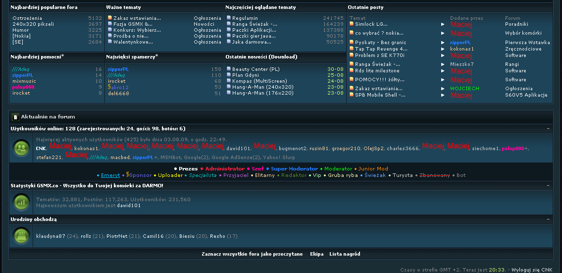Click the orange topic icon beside "Tap Tap Revenge 4..."

click(x=351, y=49)
